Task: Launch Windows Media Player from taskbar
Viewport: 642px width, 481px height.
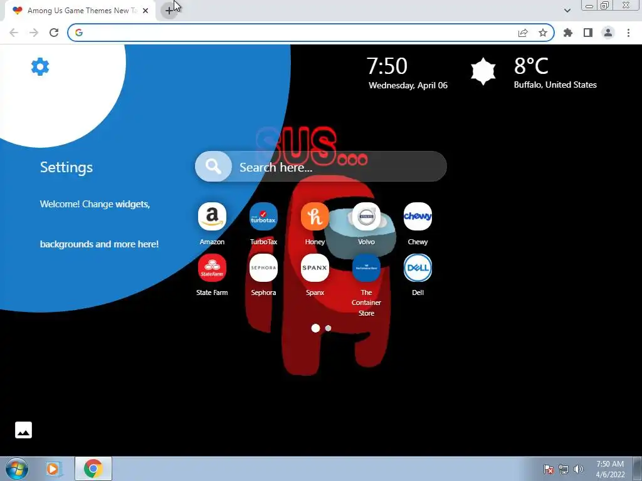Action: click(x=53, y=468)
